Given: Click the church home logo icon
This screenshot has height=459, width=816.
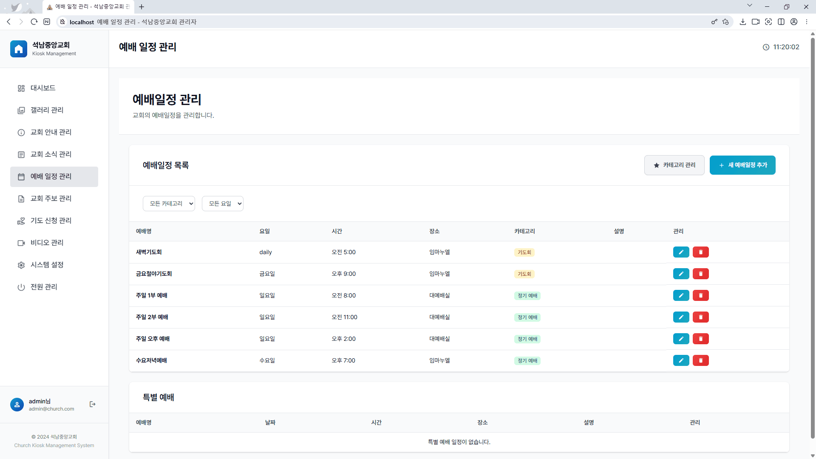Looking at the screenshot, I should [19, 49].
